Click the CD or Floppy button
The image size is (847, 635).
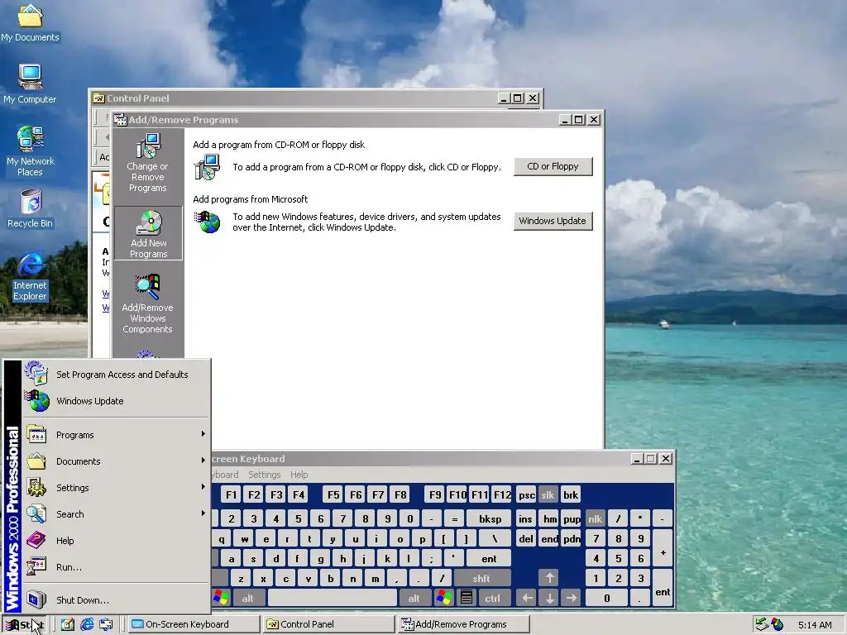point(553,166)
